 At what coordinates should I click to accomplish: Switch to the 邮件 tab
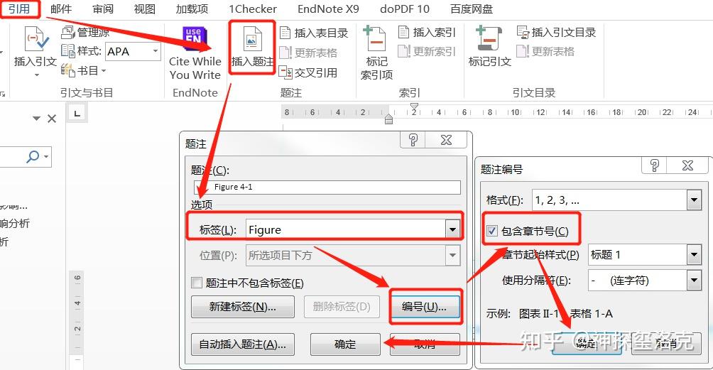coord(61,9)
